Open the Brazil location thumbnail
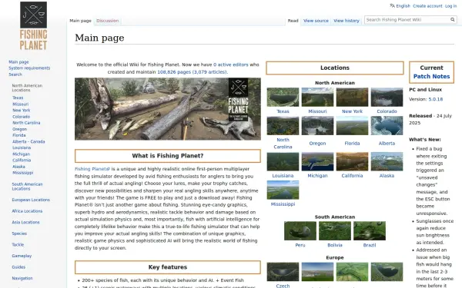 [x=369, y=230]
